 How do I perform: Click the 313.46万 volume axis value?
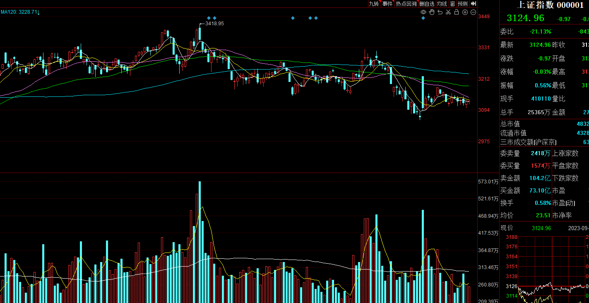pos(488,267)
